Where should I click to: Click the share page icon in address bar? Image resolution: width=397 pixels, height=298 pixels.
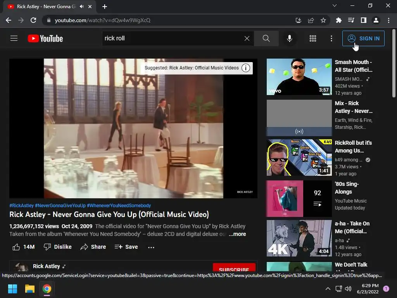(x=311, y=20)
